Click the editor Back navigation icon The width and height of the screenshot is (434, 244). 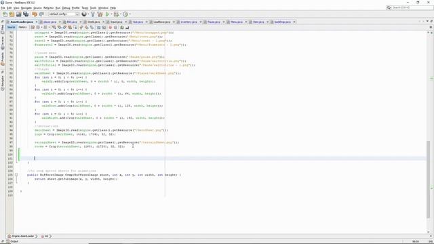coord(38,27)
